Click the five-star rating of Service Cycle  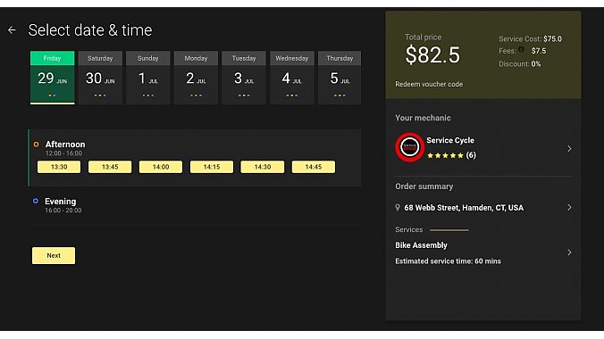446,155
